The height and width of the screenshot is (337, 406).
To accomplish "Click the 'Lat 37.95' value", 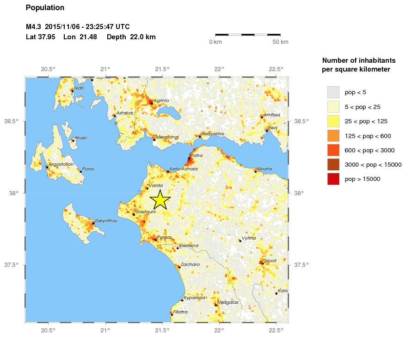I will 40,37.
